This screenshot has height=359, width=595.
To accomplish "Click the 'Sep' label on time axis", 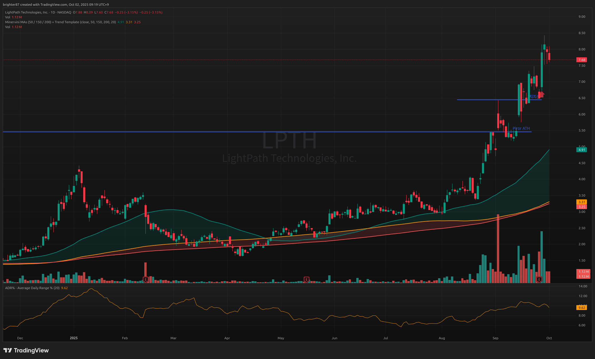I will pos(495,338).
